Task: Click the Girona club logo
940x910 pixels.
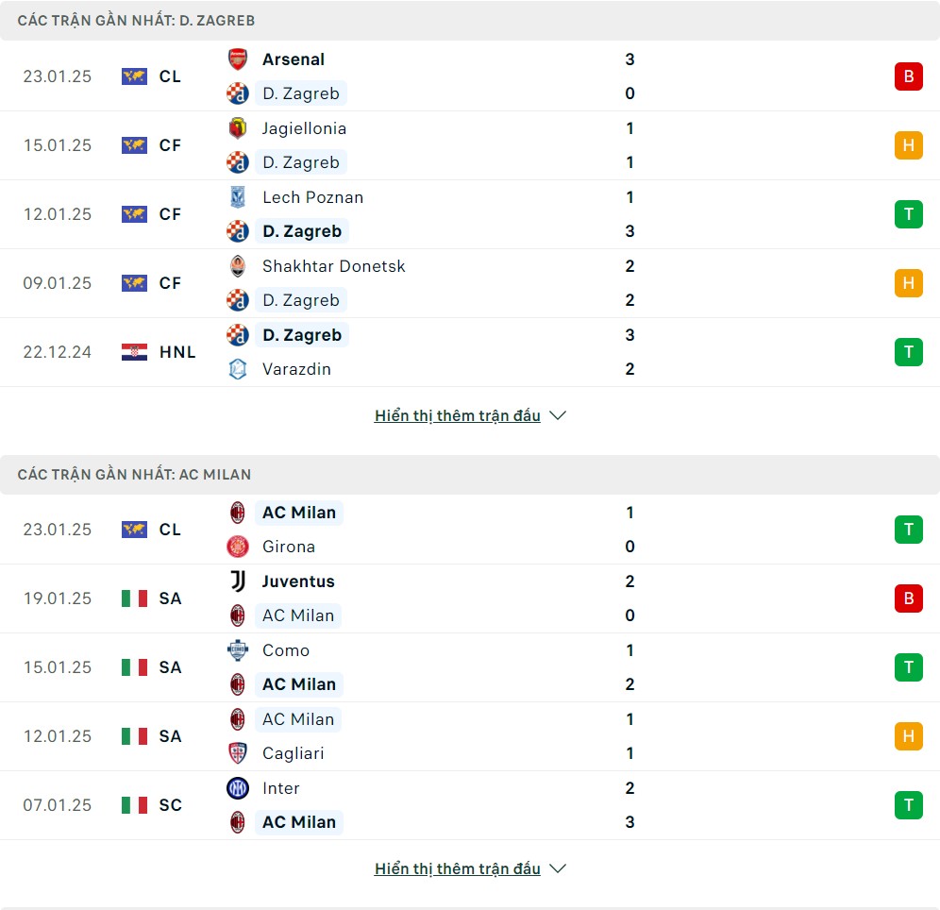Action: (238, 547)
